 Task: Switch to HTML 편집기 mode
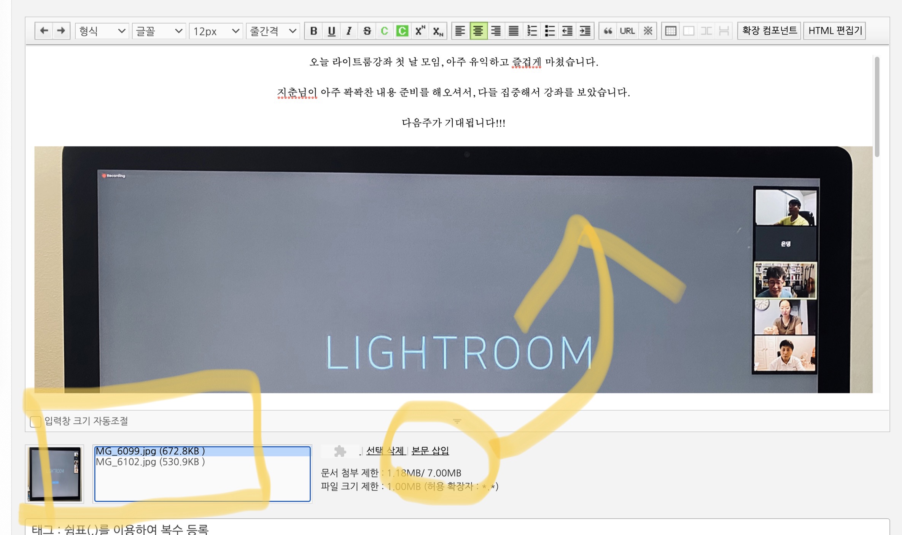click(x=835, y=31)
